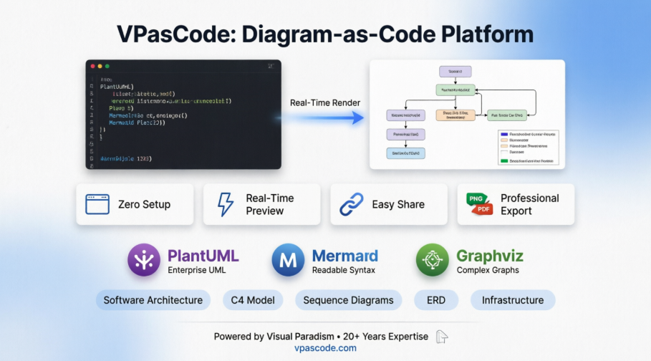
Task: Select the Infrastructure pill
Action: (x=513, y=300)
